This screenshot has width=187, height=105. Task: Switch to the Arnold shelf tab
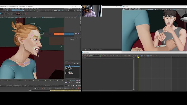tap(42, 12)
